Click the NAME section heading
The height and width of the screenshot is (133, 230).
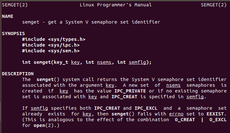8,16
